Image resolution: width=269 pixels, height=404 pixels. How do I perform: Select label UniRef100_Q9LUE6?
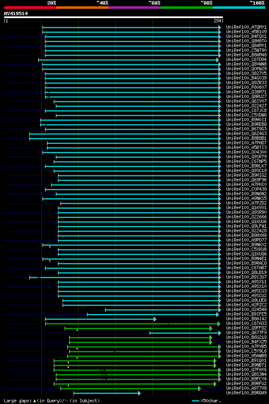(246, 300)
